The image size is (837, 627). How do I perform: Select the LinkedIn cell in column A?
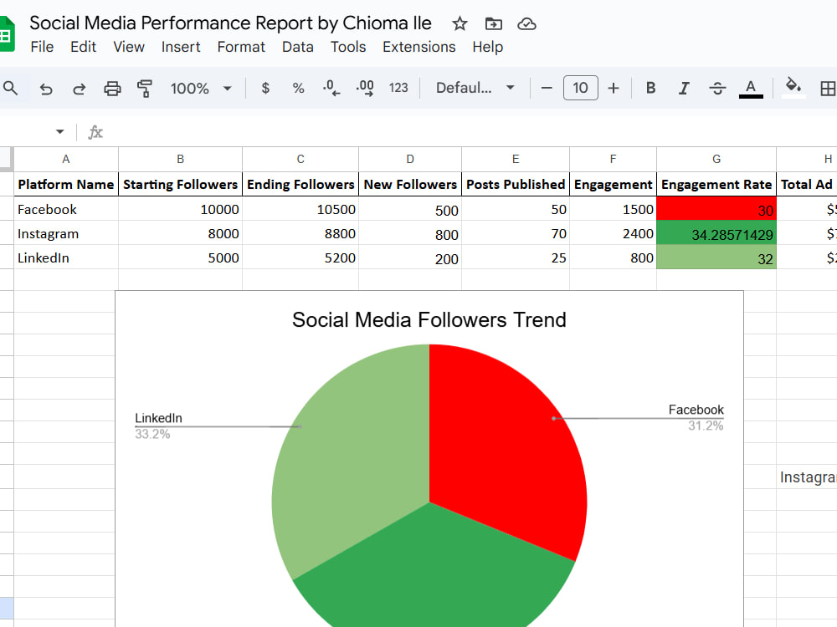click(x=65, y=258)
